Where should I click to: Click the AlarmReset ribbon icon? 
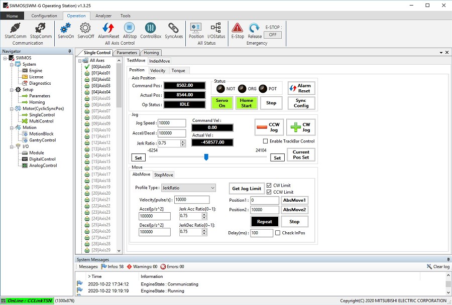[108, 28]
